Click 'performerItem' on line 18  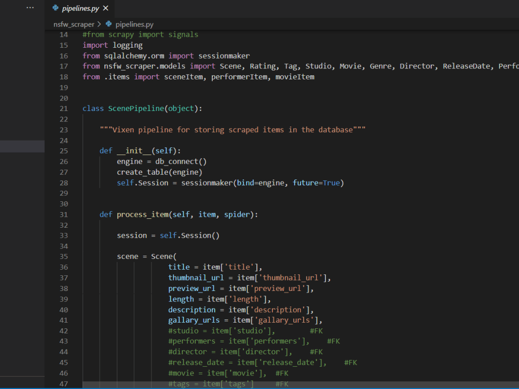tap(239, 77)
